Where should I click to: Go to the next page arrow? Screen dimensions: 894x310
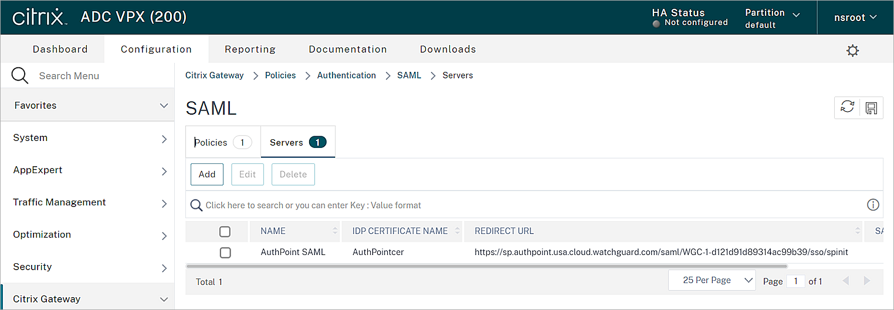pos(867,281)
